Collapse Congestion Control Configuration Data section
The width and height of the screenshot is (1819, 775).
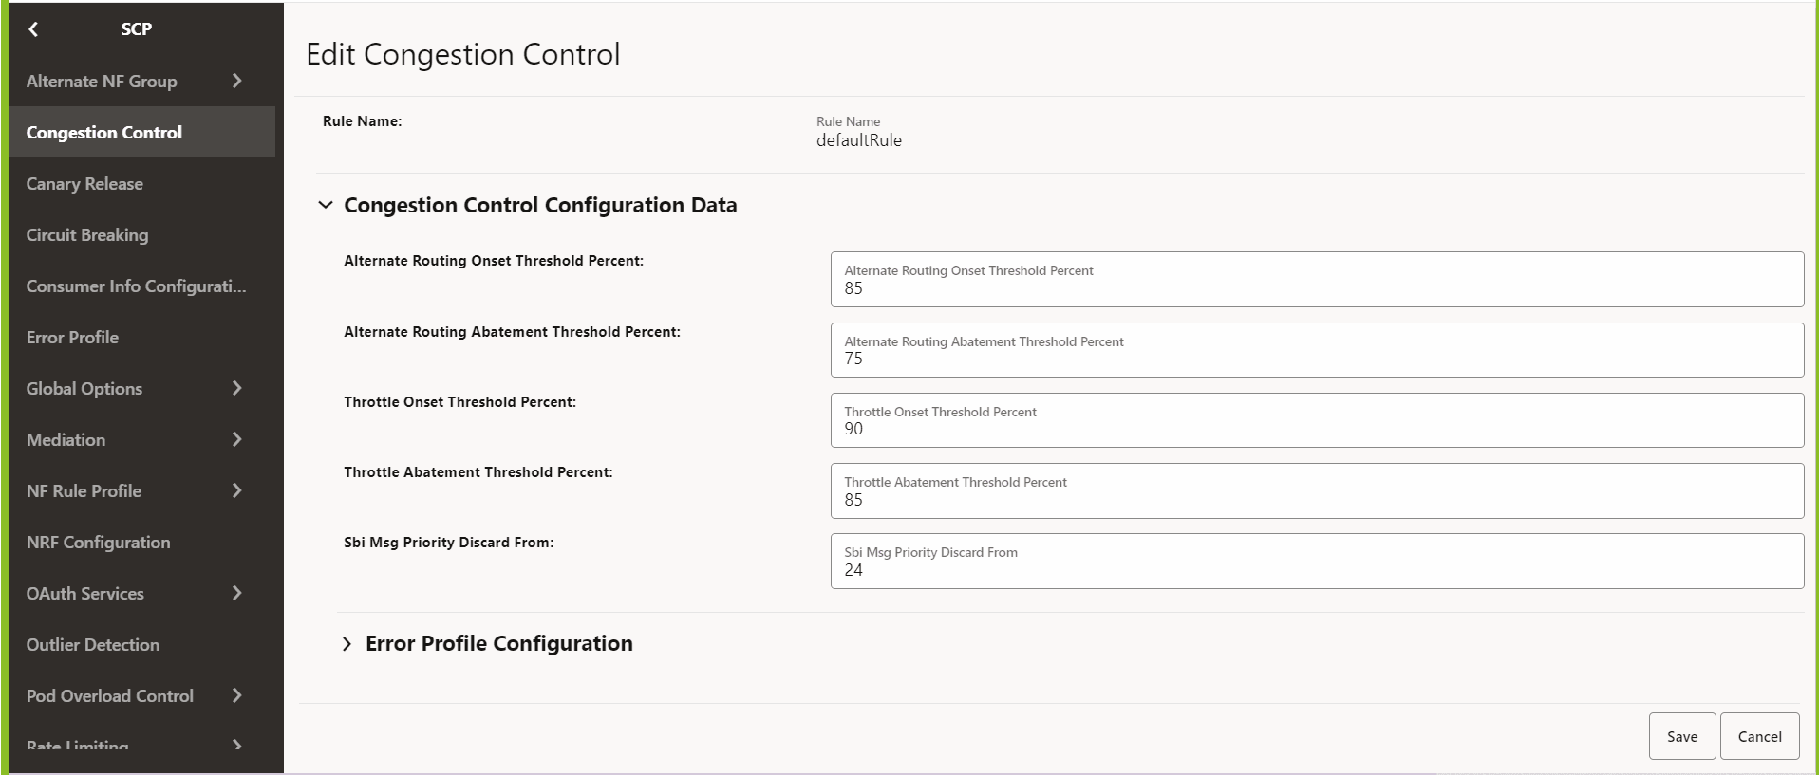click(x=326, y=205)
